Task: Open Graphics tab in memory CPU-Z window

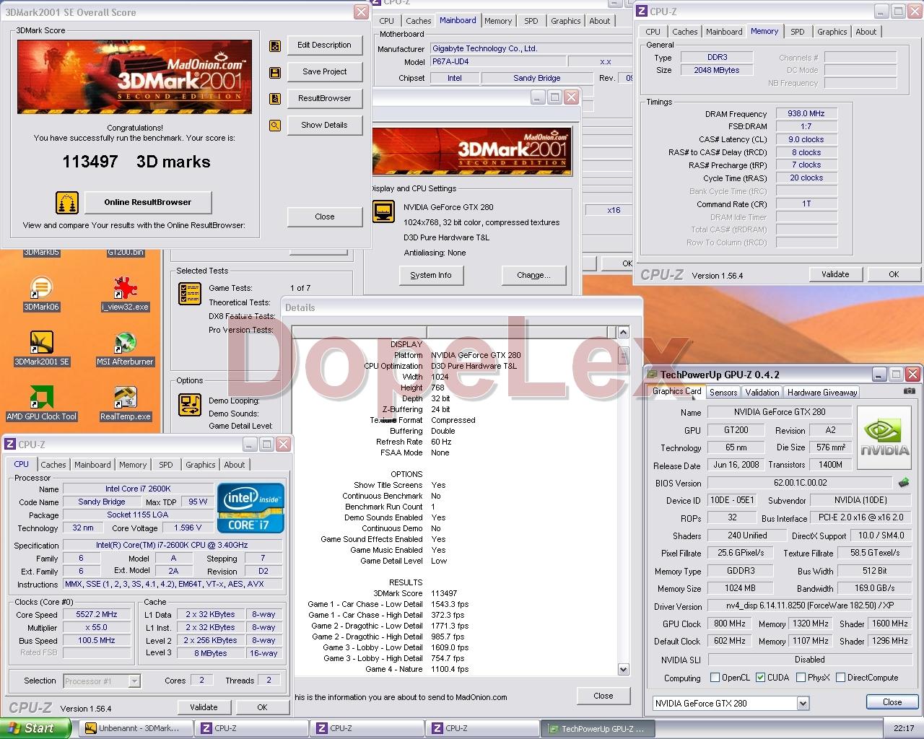Action: pyautogui.click(x=832, y=32)
